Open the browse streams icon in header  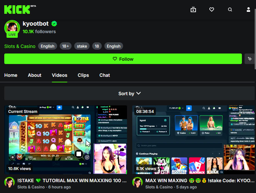pyautogui.click(x=193, y=10)
